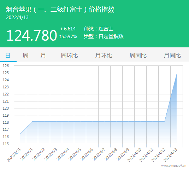Click the chart start point at 2022/3/31
This screenshot has height=169, width=189.
[x=20, y=134]
